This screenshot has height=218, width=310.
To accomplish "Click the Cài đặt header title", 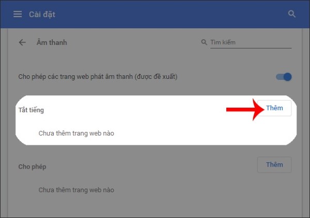I will pyautogui.click(x=42, y=14).
